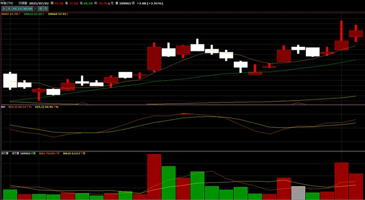Choose the 60-minute chart interval
Screen dimensions: 365x200
coord(30,8)
